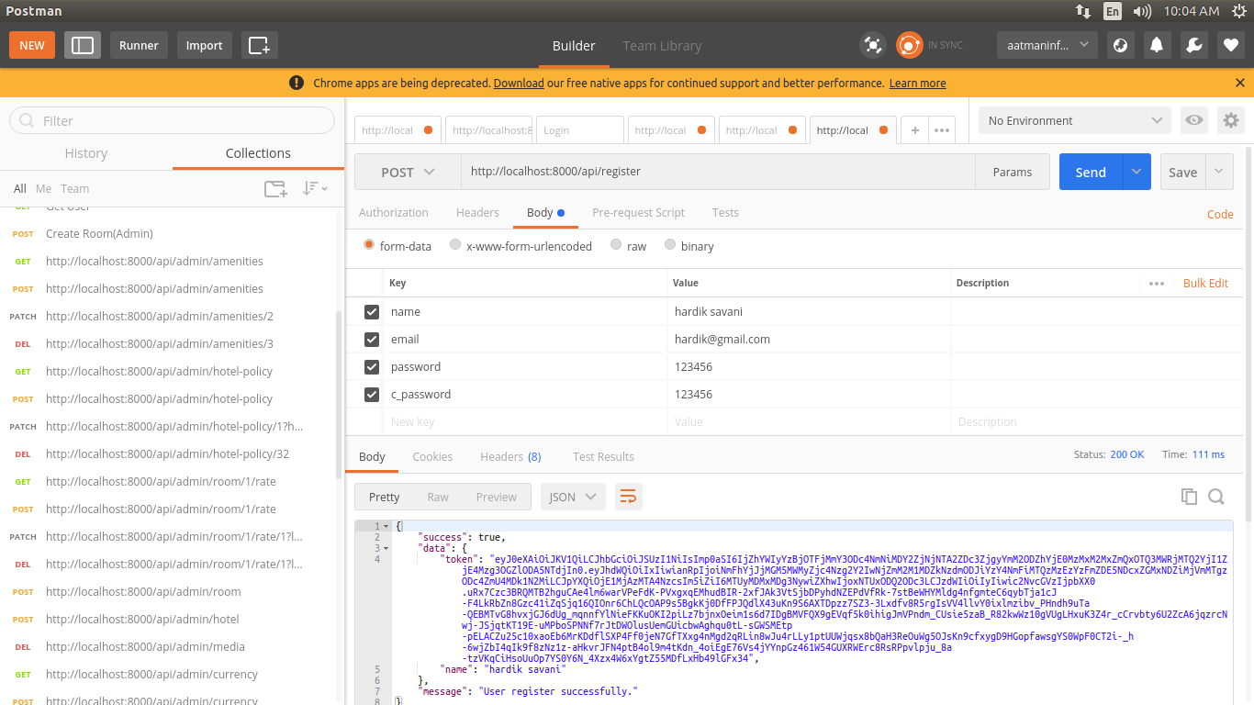This screenshot has width=1254, height=705.
Task: Toggle line wrap icon in response
Action: (x=628, y=497)
